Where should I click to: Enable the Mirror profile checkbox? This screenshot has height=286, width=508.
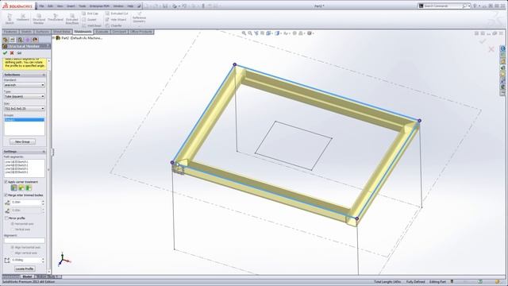click(6, 218)
